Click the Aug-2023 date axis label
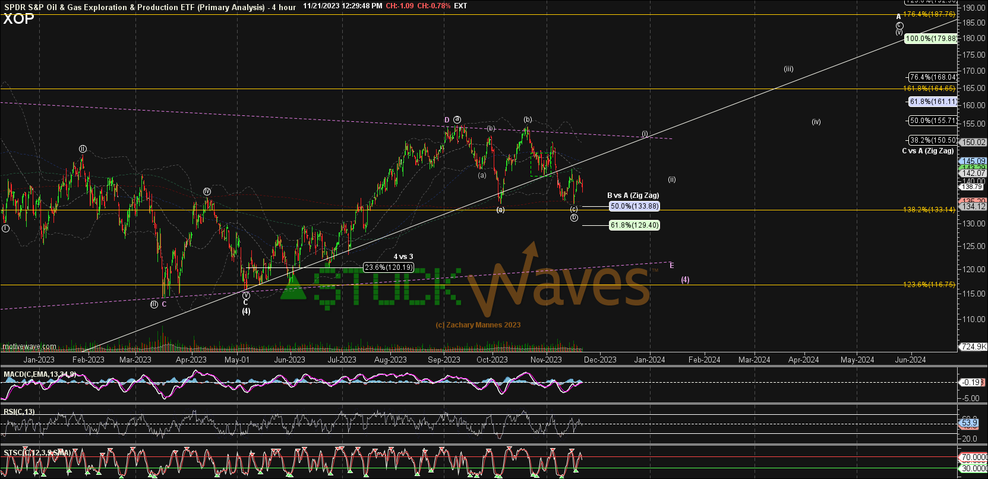The width and height of the screenshot is (988, 479). click(x=390, y=360)
